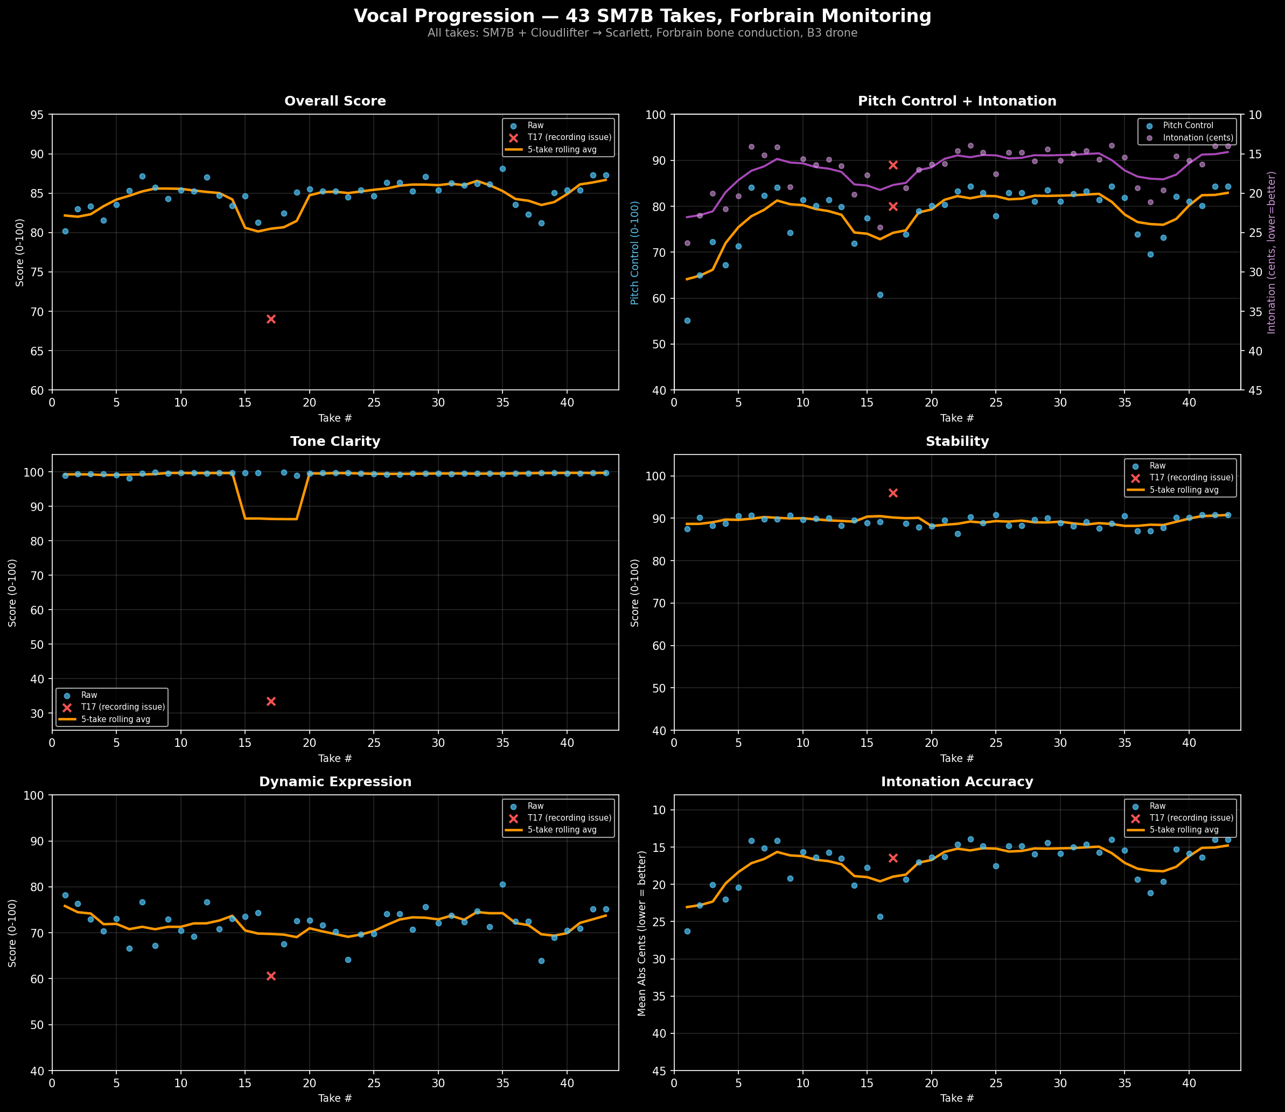Select the Overall Score subplot title
1285x1112 pixels.
pos(334,101)
